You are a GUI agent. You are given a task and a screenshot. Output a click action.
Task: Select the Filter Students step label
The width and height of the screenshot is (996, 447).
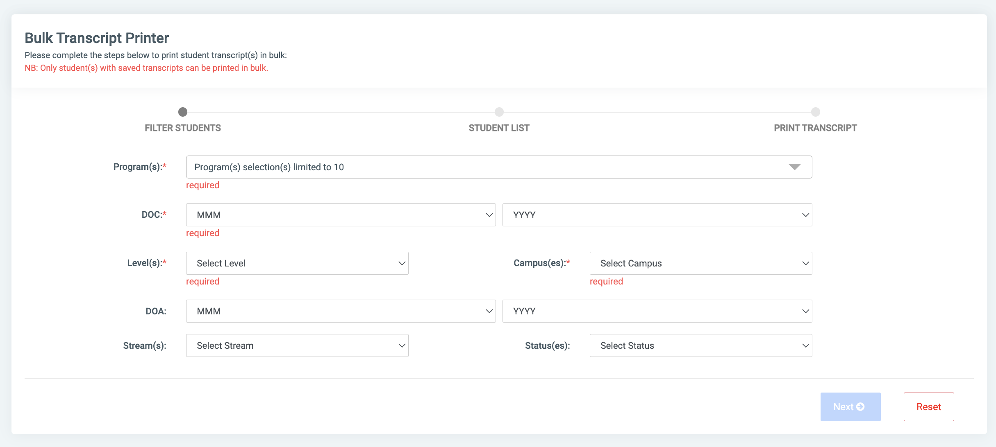click(183, 127)
